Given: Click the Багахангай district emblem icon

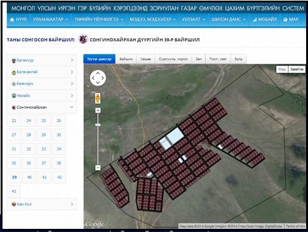Looking at the screenshot, I should 14,73.
